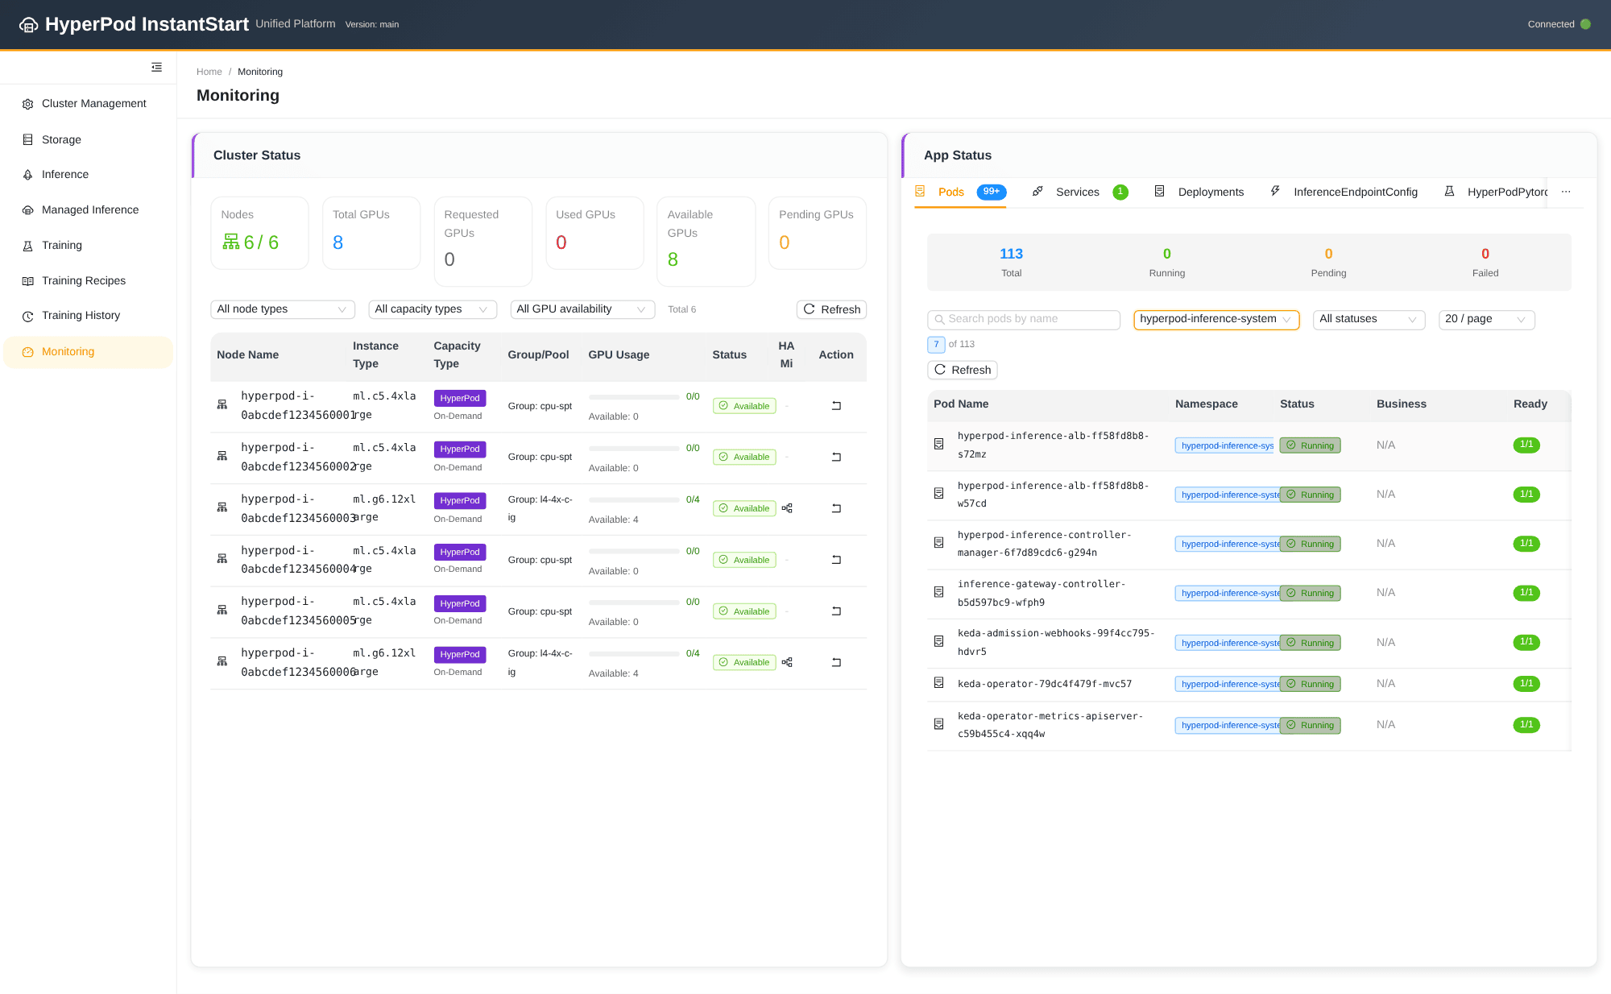Click pod name hyperpod-inference-alb-ff58fd8b8-w57cd
This screenshot has height=994, width=1611.
[x=1053, y=495]
